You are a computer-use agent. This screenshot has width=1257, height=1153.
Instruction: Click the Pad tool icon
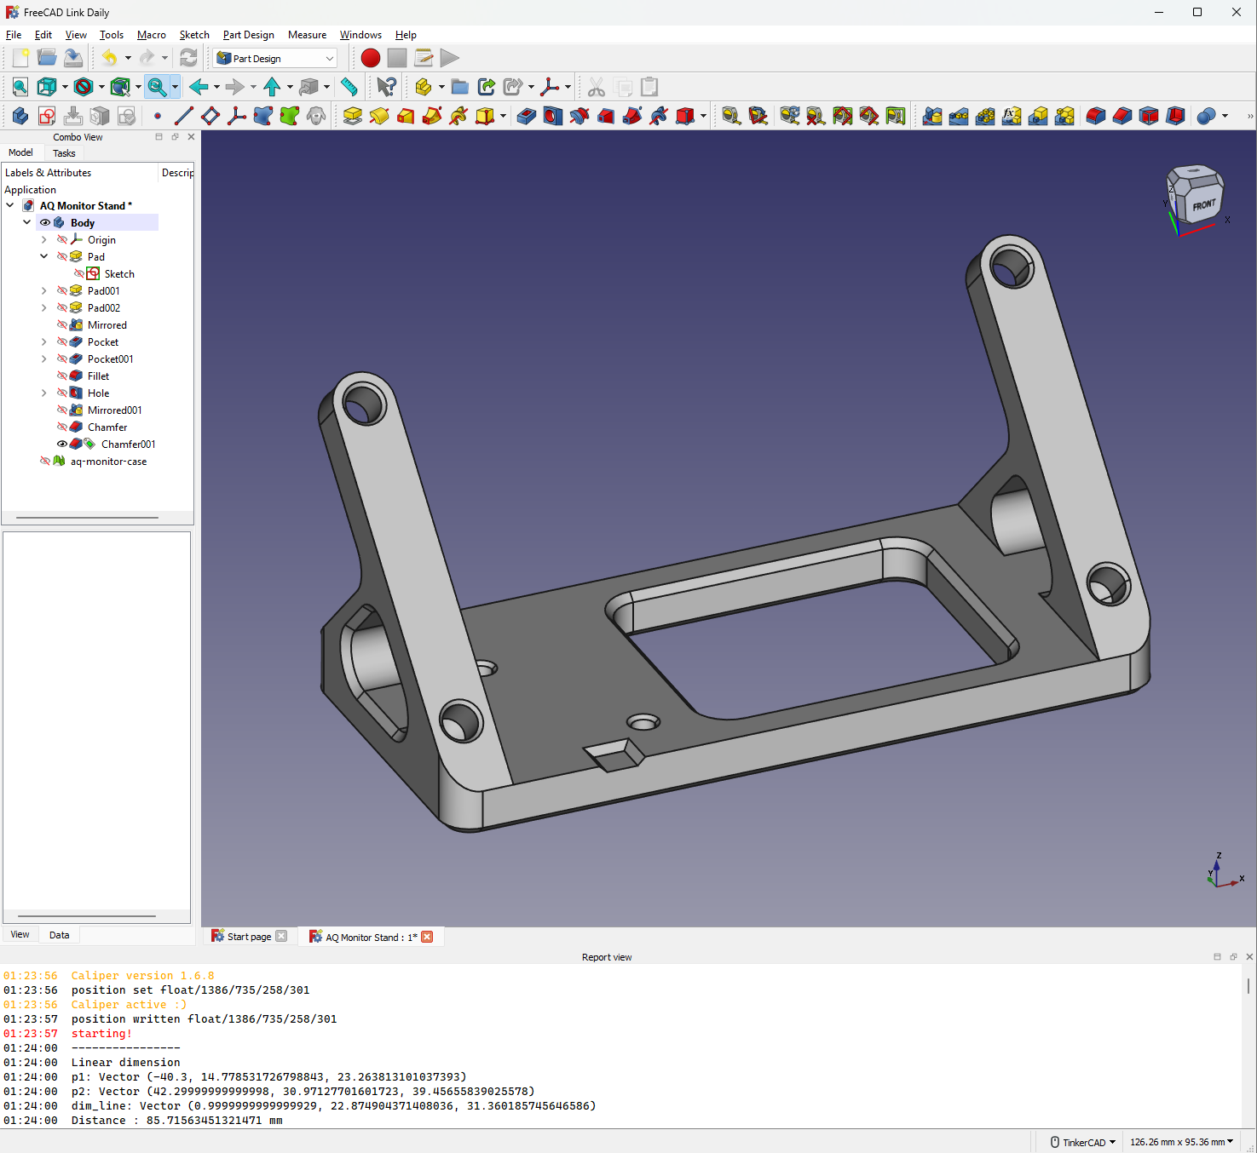pyautogui.click(x=353, y=116)
